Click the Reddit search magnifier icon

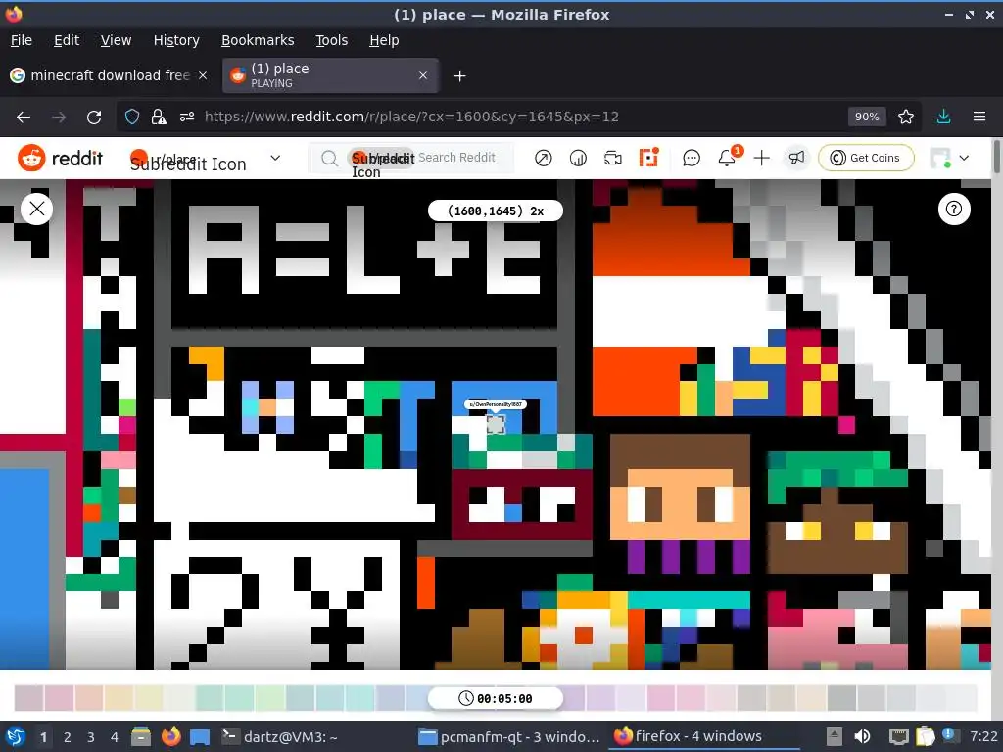(329, 158)
